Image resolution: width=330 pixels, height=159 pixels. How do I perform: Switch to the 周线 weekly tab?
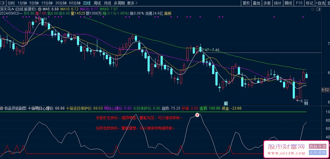tap(97, 3)
